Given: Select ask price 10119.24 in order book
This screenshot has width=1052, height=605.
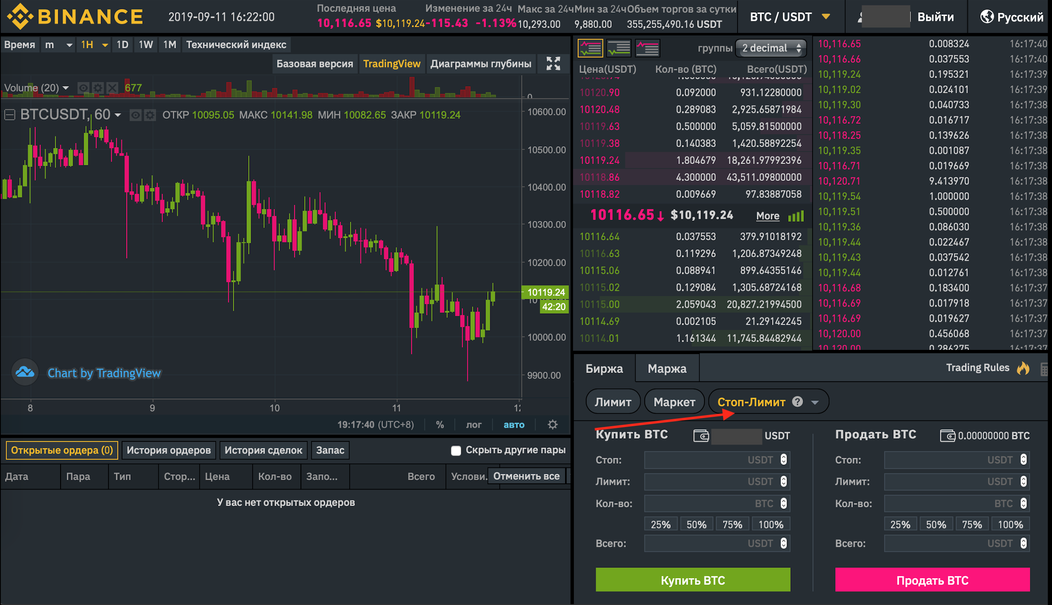Looking at the screenshot, I should pyautogui.click(x=599, y=160).
